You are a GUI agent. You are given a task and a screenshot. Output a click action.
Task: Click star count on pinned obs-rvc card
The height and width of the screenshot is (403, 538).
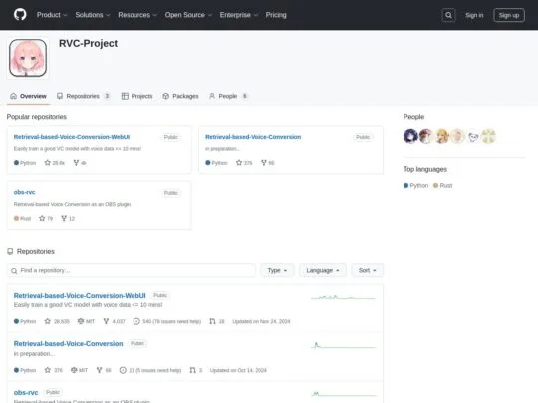click(x=46, y=218)
